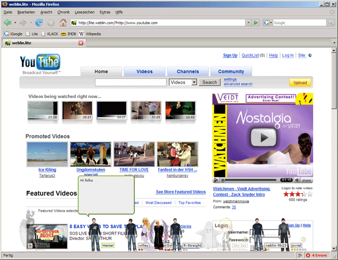Click the large play button on Nostalgia video
This screenshot has height=260, width=338.
(263, 137)
